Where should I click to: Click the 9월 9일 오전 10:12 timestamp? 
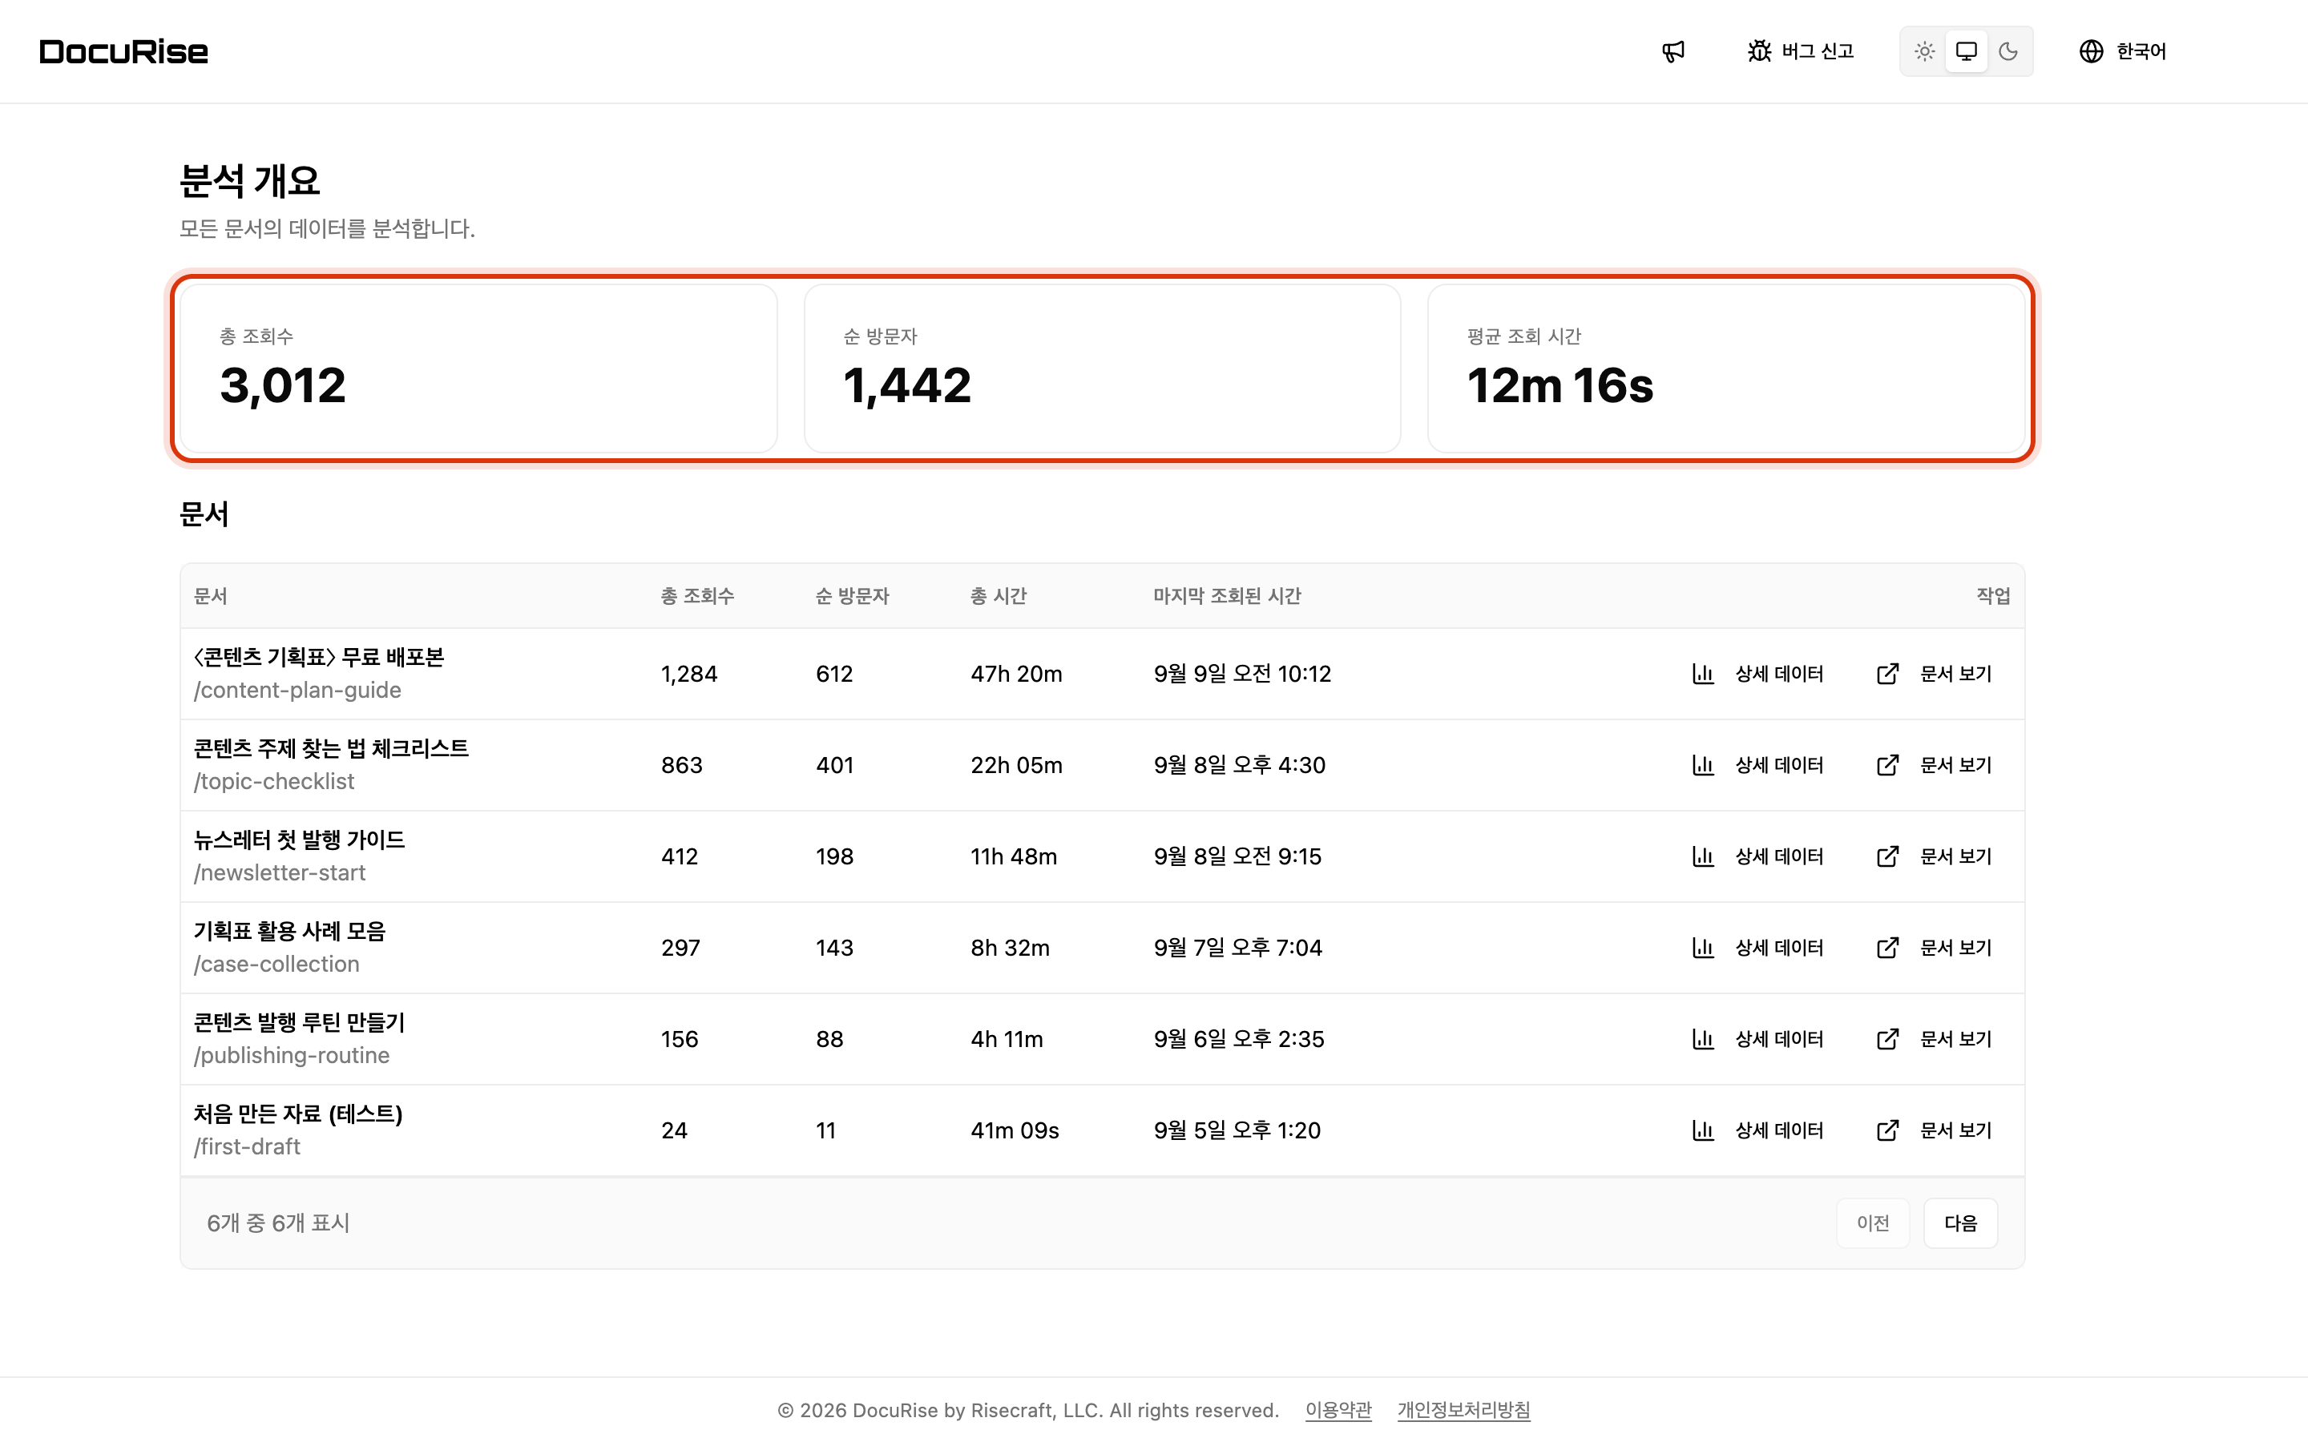(1241, 675)
